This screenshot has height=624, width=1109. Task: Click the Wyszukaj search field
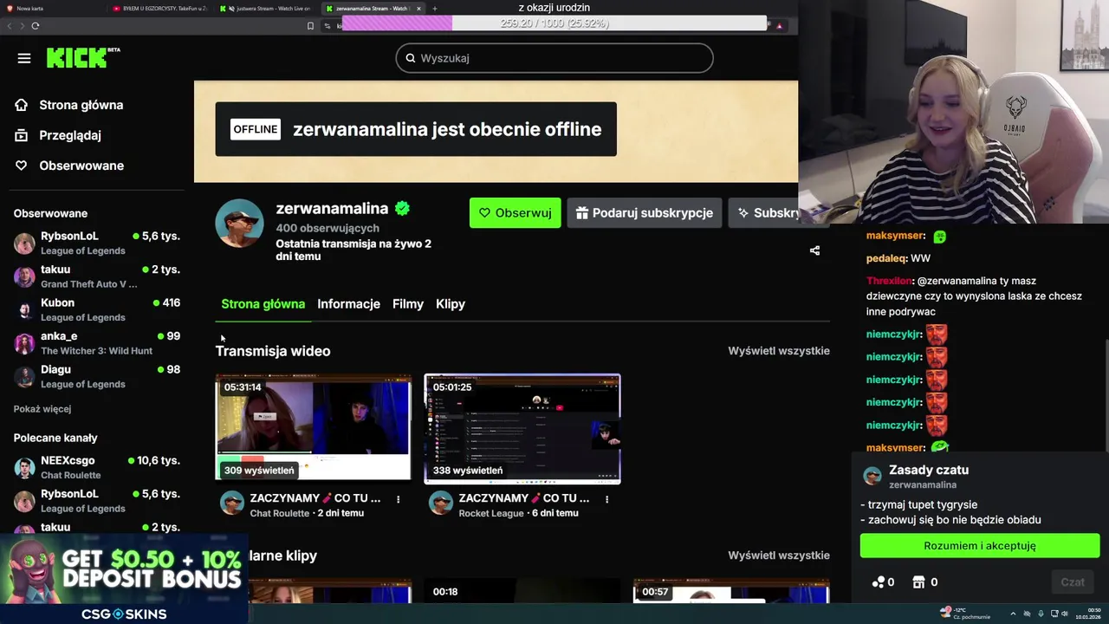click(x=554, y=58)
